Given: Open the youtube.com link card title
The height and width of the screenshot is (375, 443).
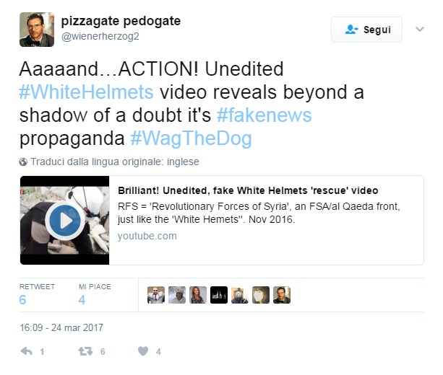Looking at the screenshot, I should pos(248,190).
